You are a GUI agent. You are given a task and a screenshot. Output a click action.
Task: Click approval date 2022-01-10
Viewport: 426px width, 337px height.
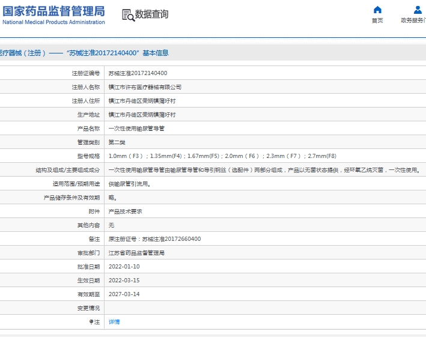click(x=124, y=267)
